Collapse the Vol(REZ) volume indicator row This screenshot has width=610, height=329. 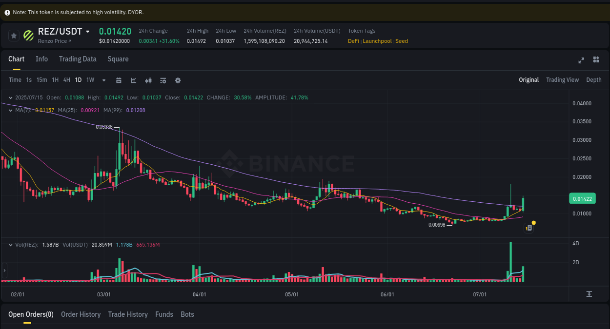pos(10,244)
